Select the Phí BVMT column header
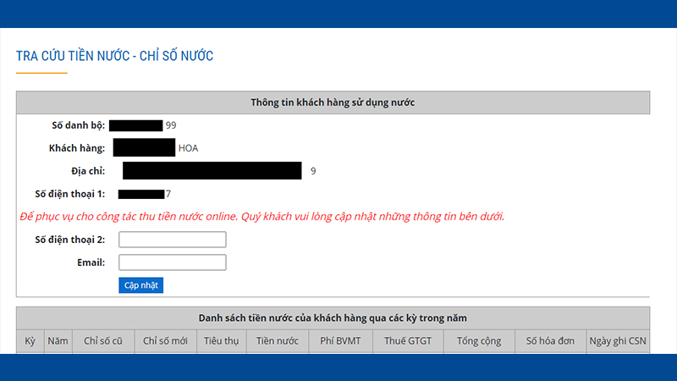 (x=339, y=341)
